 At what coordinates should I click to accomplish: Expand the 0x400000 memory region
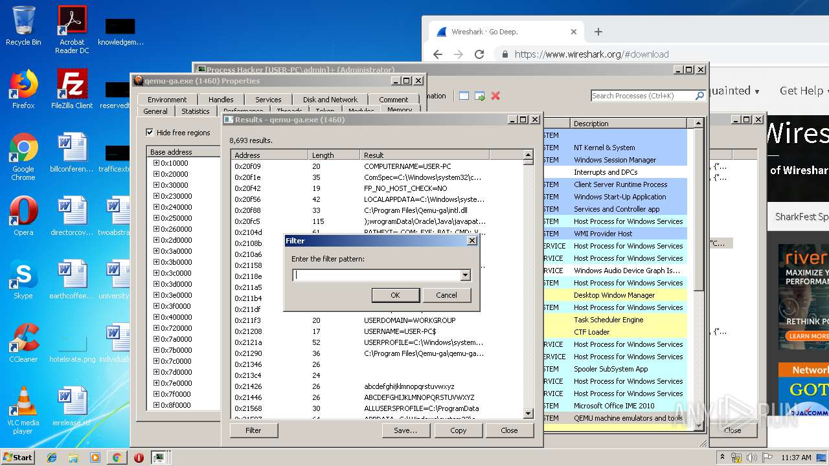coord(156,317)
